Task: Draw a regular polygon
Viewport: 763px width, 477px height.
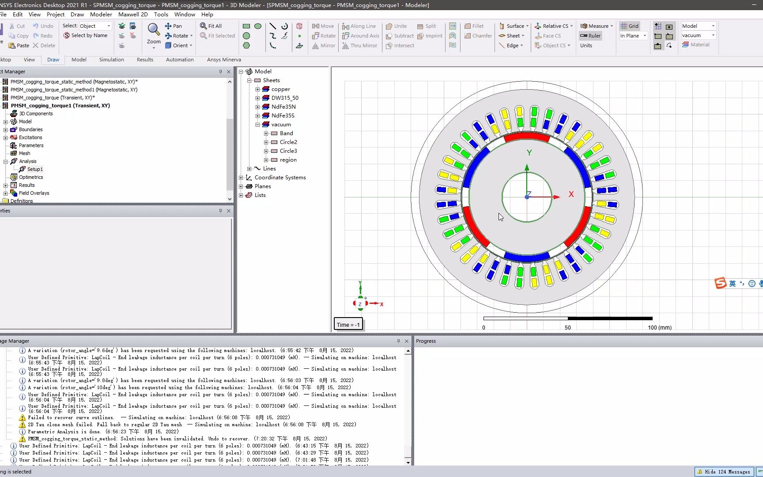Action: point(246,45)
